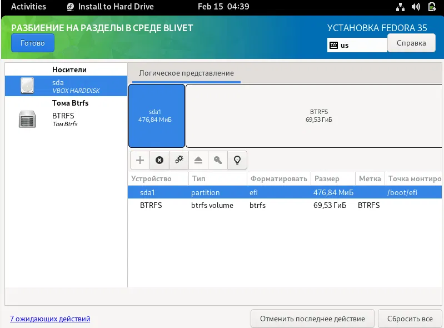
Task: Select sda VBOX HARDDISK in sidebar
Action: click(x=66, y=86)
